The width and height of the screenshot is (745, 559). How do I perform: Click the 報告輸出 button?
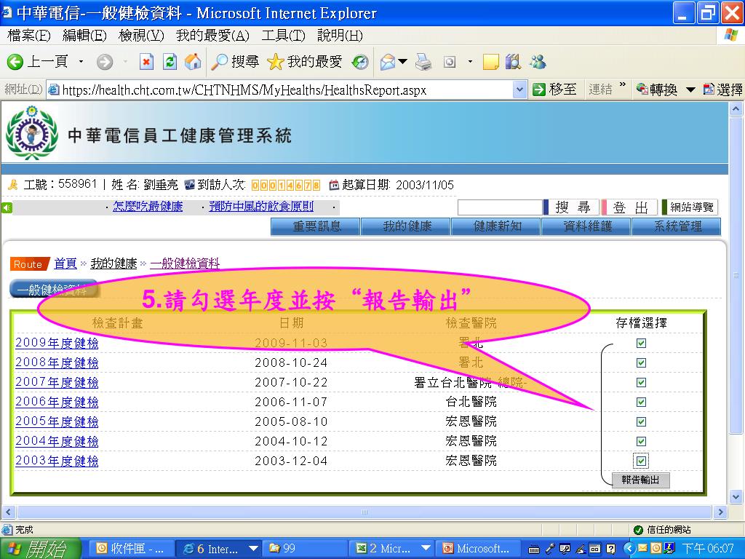(x=640, y=480)
